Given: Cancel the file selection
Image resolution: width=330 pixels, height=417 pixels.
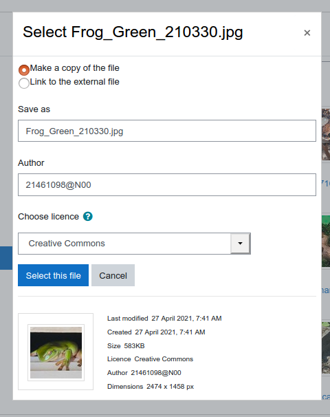Looking at the screenshot, I should (x=113, y=275).
